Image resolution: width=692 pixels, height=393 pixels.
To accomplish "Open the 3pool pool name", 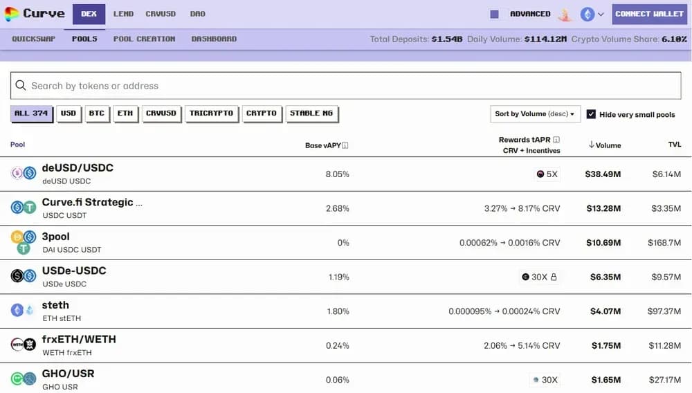I will click(55, 237).
